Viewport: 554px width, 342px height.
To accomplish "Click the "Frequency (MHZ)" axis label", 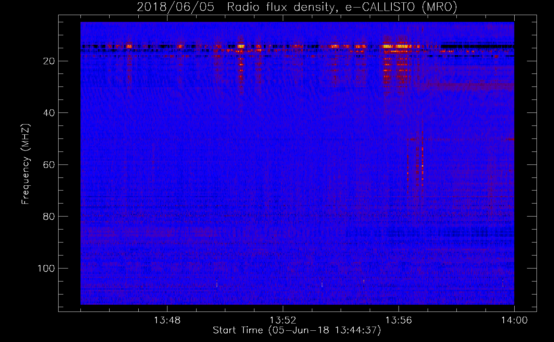I will coord(26,164).
